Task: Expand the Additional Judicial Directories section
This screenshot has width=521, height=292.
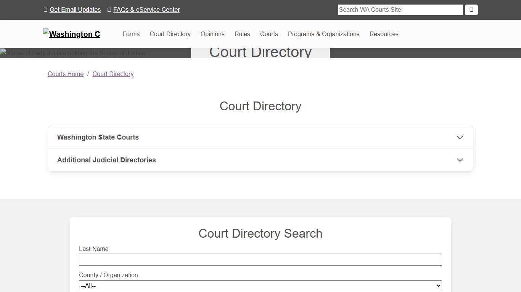Action: (260, 160)
